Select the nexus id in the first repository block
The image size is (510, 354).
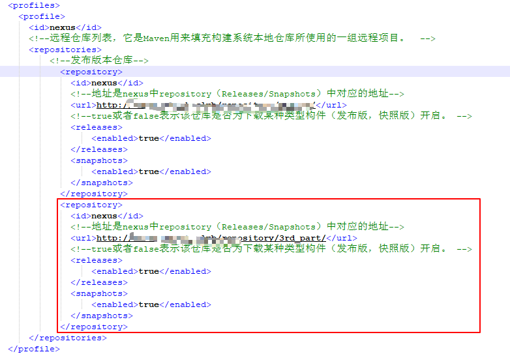(104, 83)
